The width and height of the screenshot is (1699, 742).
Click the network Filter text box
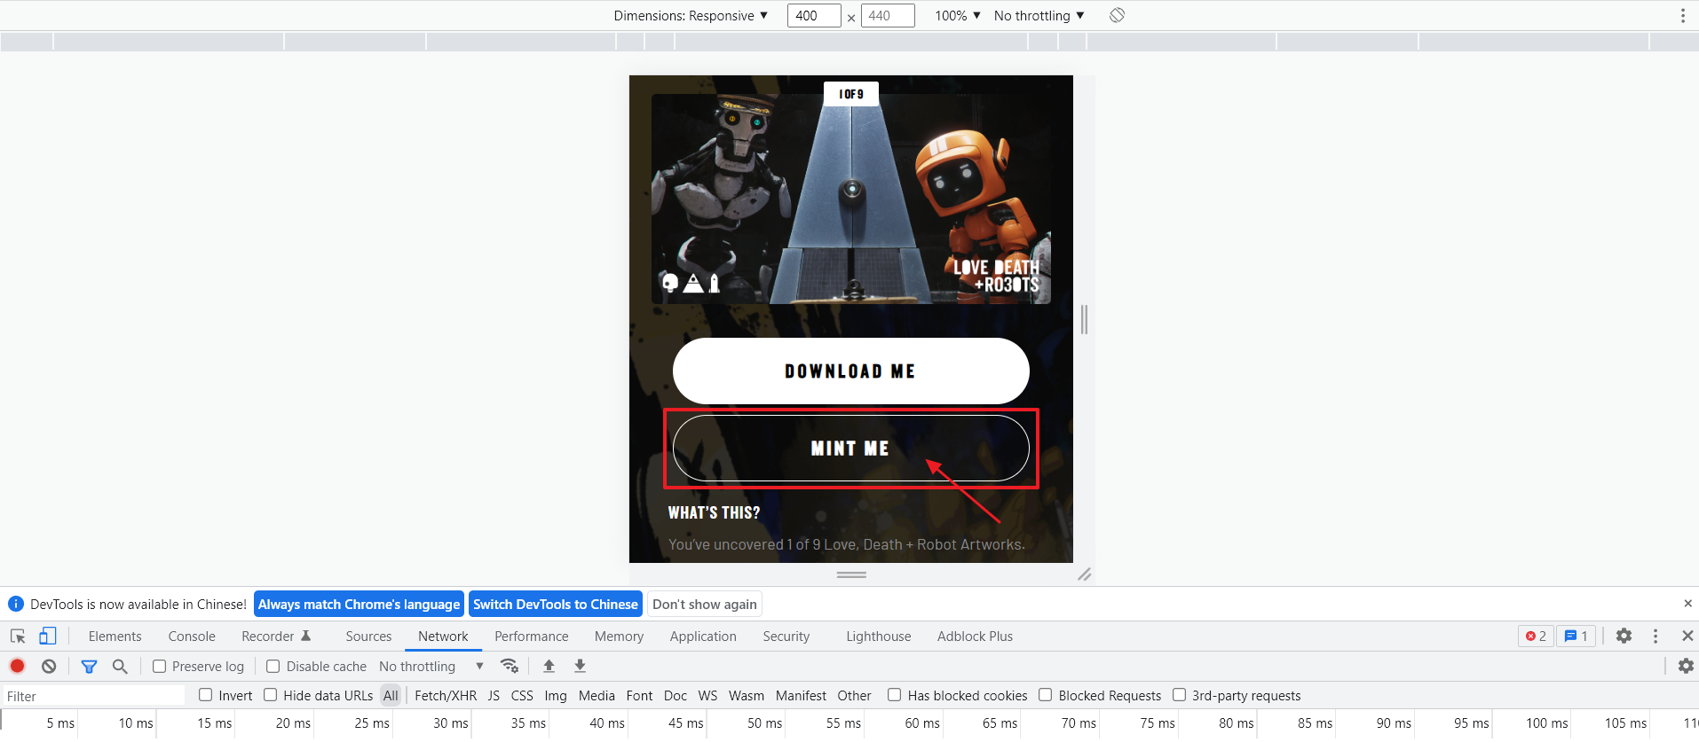click(93, 696)
